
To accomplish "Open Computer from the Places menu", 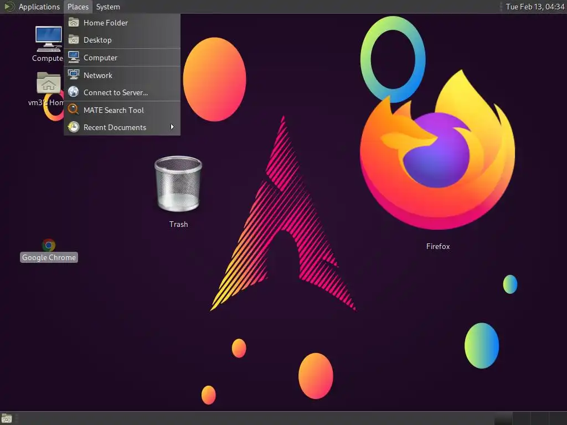I will [122, 58].
